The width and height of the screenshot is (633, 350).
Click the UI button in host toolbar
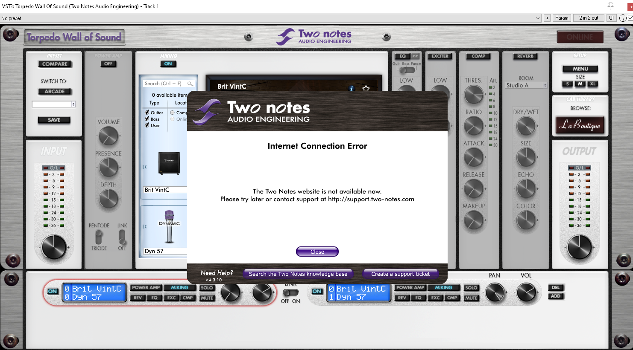pyautogui.click(x=611, y=18)
